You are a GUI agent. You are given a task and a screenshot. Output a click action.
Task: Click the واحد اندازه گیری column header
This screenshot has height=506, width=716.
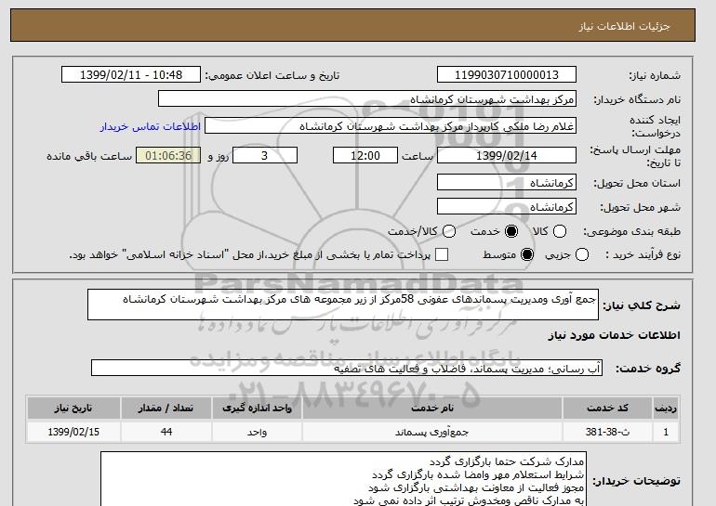pyautogui.click(x=257, y=408)
